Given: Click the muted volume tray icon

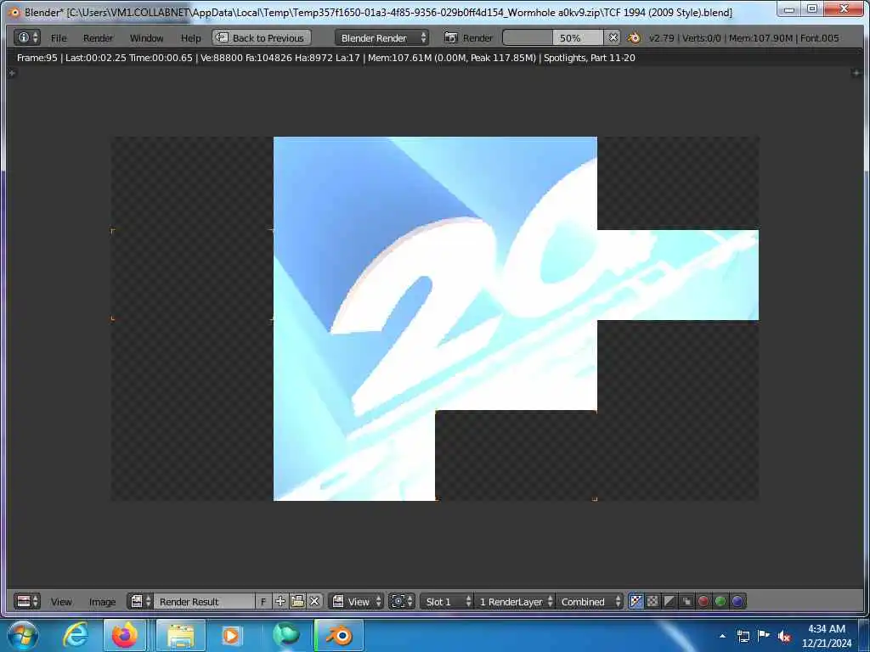Looking at the screenshot, I should [784, 637].
